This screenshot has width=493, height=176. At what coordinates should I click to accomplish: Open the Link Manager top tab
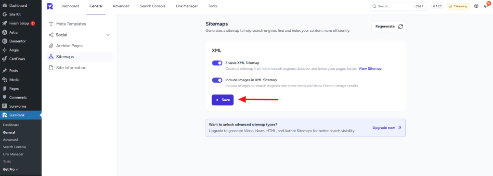tap(187, 6)
